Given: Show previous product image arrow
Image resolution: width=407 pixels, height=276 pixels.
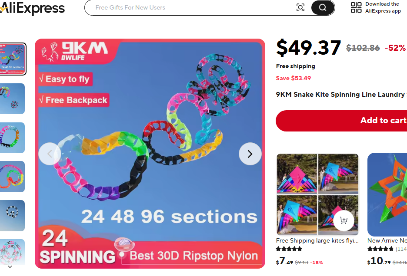Looking at the screenshot, I should [x=50, y=154].
